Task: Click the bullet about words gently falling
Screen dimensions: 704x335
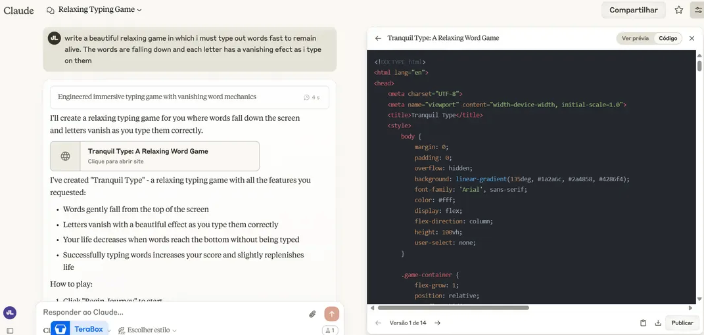Action: point(135,210)
